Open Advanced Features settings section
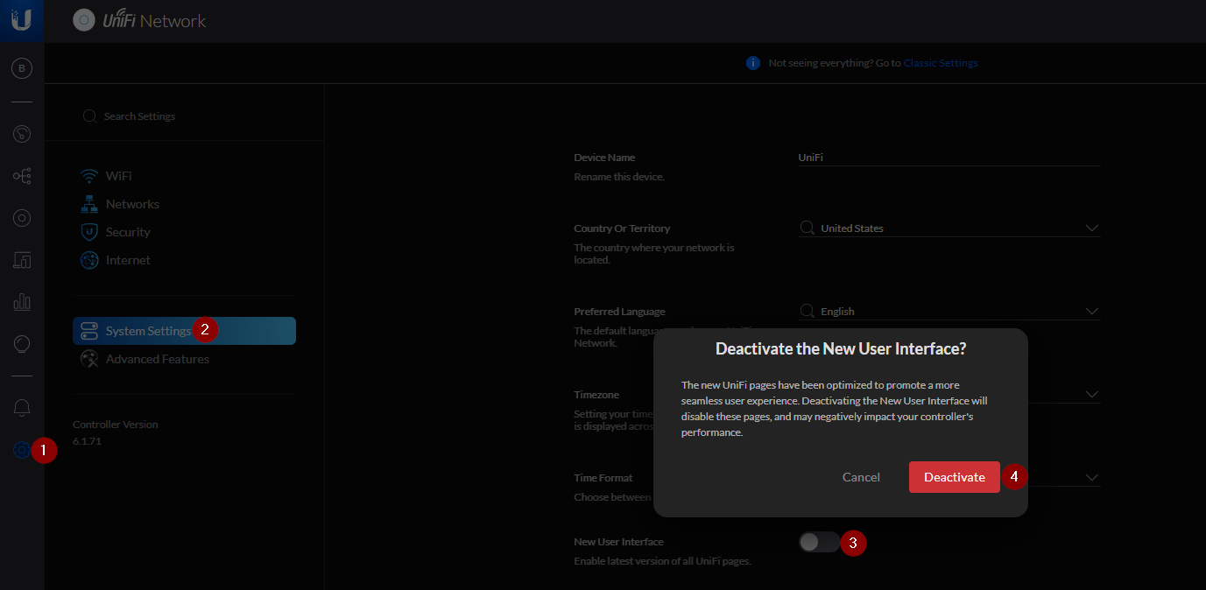1206x590 pixels. 157,359
